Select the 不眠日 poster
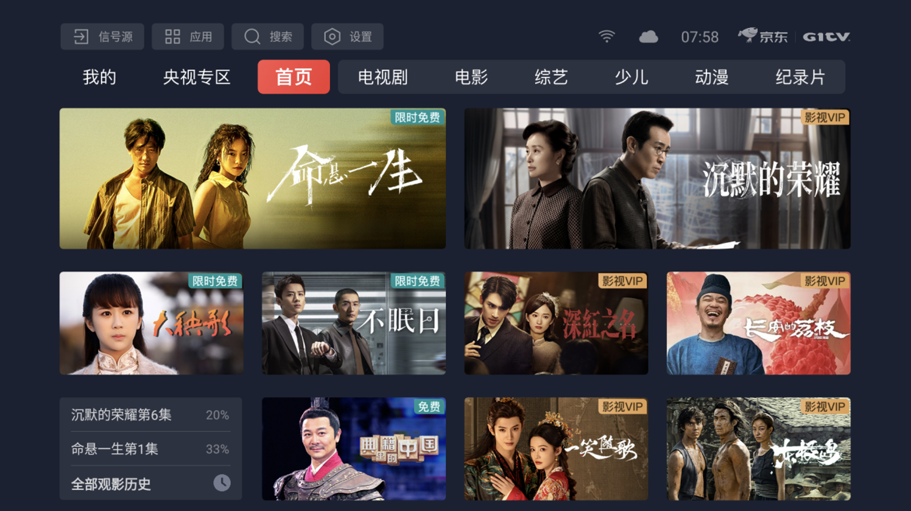This screenshot has width=911, height=511. [x=354, y=323]
